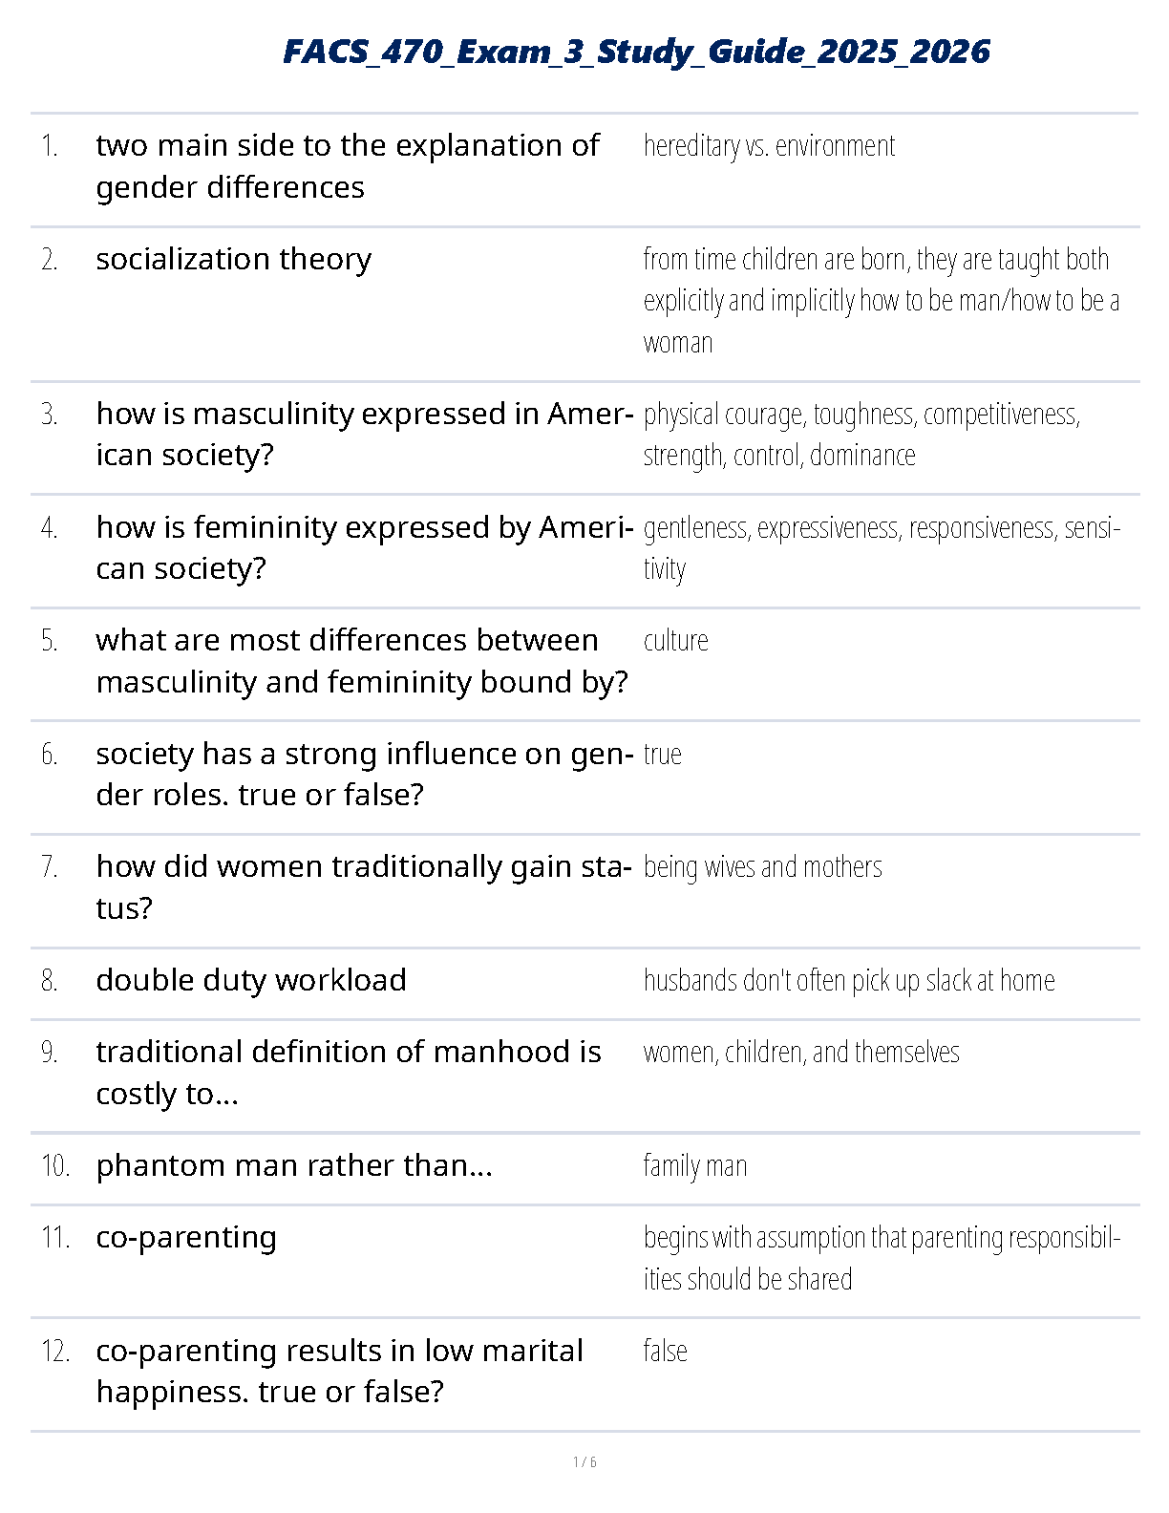
Task: Select 'women, children, and themselves' answer
Action: tap(801, 1053)
